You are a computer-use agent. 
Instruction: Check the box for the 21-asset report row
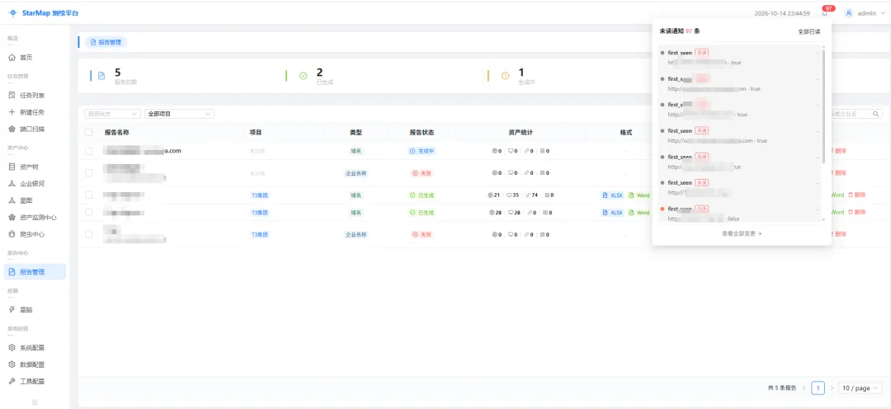(x=88, y=195)
